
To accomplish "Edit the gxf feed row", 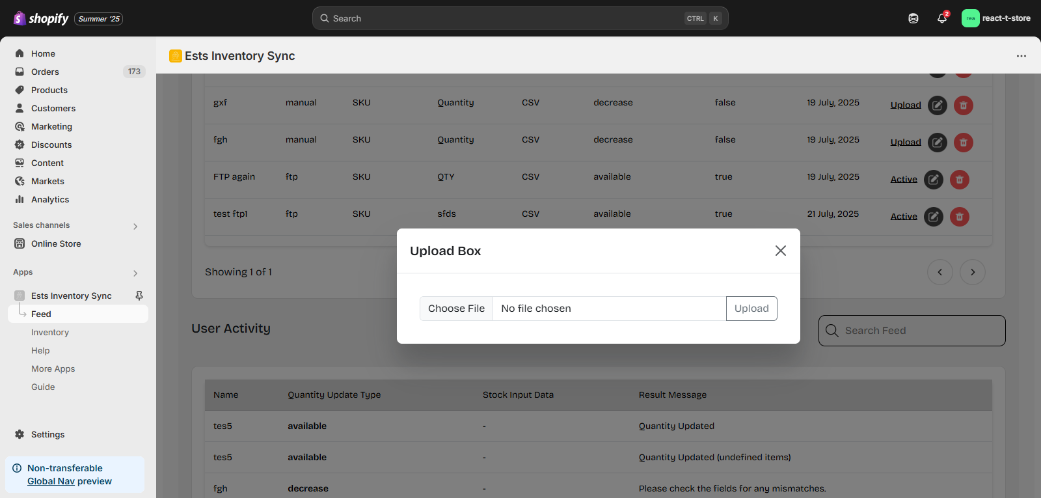I will pyautogui.click(x=937, y=105).
